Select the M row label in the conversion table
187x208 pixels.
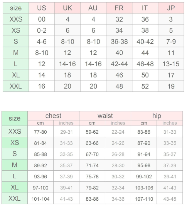pos(16,53)
